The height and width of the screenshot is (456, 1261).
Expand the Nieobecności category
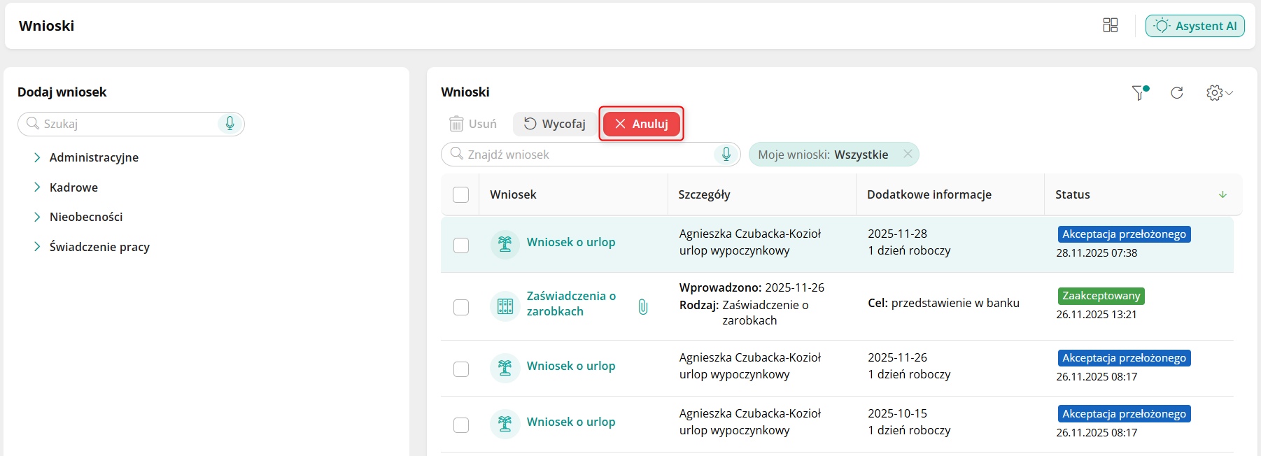tap(37, 217)
